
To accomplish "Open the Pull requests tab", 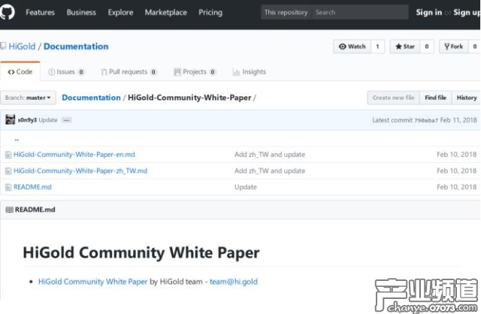I will [x=128, y=72].
